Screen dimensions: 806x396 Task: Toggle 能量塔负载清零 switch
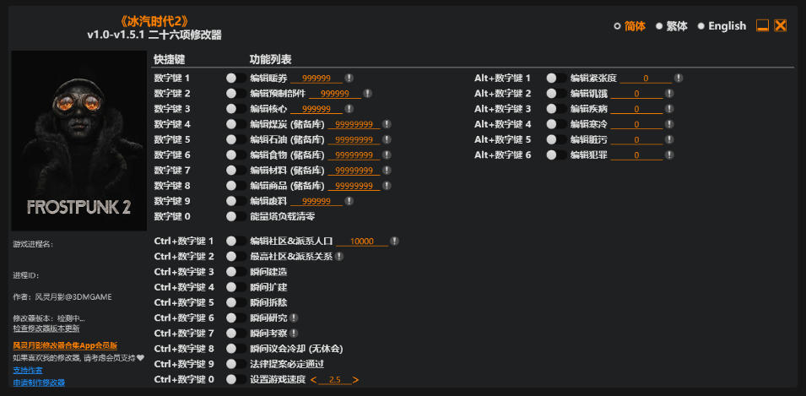236,216
